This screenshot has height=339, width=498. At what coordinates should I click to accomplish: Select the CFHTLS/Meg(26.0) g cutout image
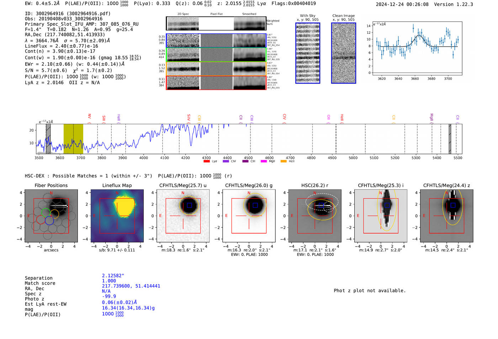pos(249,216)
